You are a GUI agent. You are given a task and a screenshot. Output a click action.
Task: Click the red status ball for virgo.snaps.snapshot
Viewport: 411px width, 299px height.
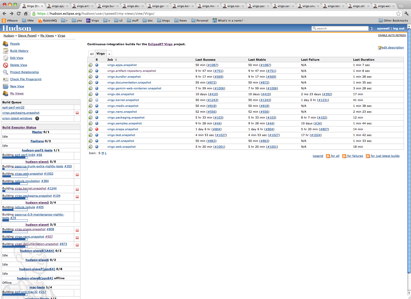point(97,129)
